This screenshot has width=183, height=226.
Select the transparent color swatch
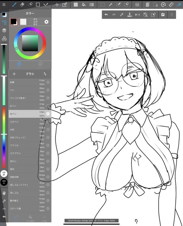click(23, 22)
